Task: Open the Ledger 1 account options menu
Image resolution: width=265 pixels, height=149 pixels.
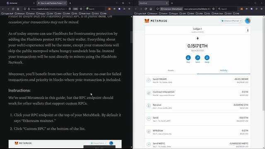Action: point(248,30)
